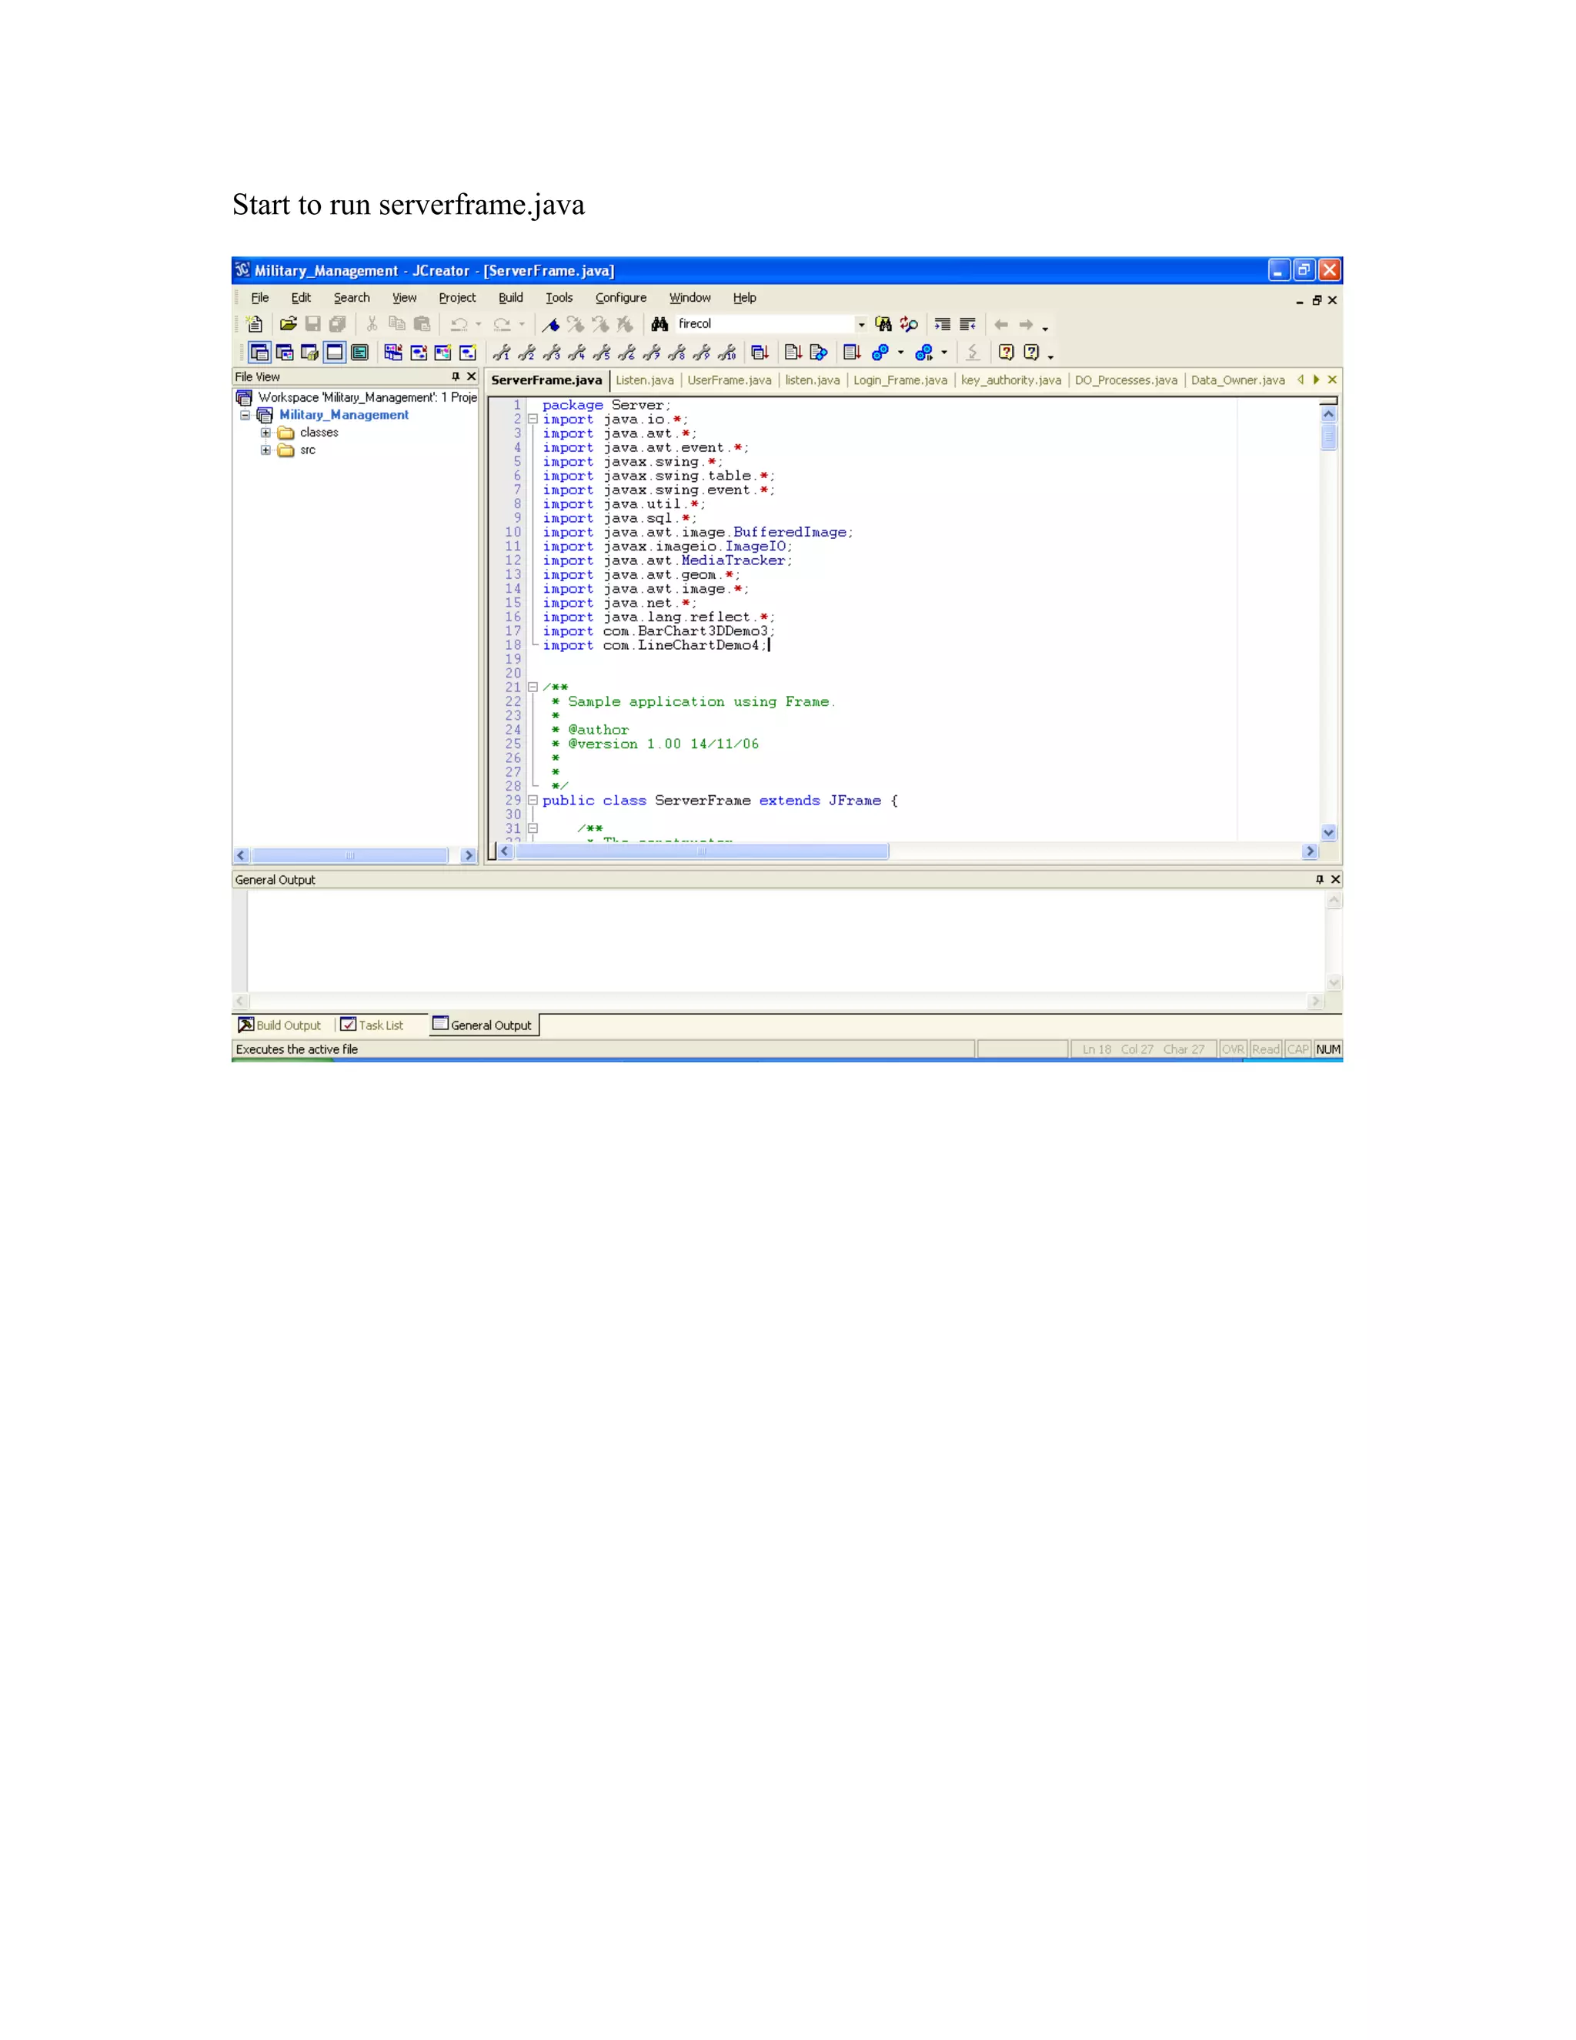Click the Undo arrow icon

coord(459,324)
